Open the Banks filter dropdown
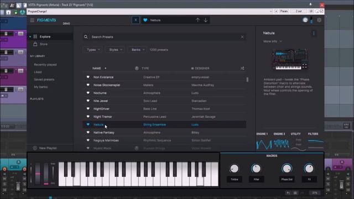This screenshot has width=354, height=199. tap(138, 50)
